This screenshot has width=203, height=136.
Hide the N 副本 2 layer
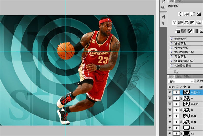click(x=170, y=92)
